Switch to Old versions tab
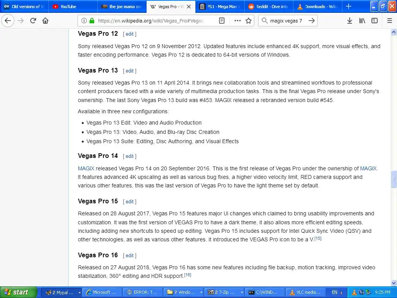The image size is (397, 298). (x=24, y=6)
